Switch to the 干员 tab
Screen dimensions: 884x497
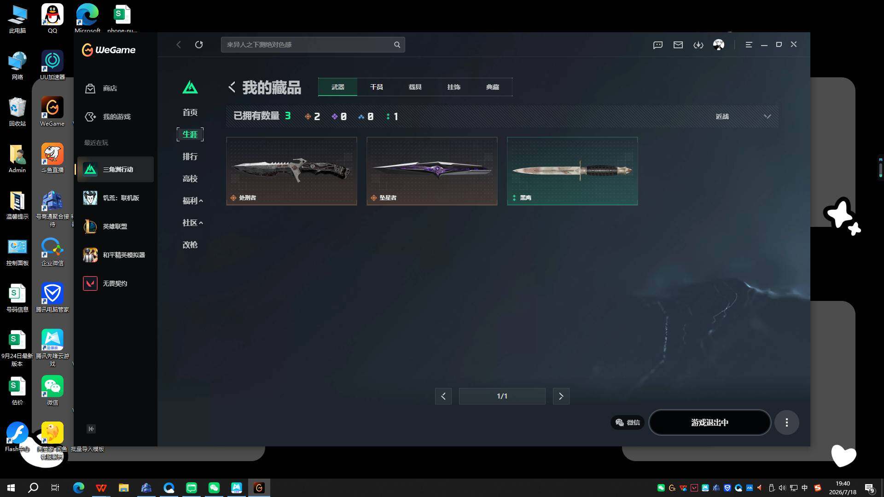click(x=377, y=87)
